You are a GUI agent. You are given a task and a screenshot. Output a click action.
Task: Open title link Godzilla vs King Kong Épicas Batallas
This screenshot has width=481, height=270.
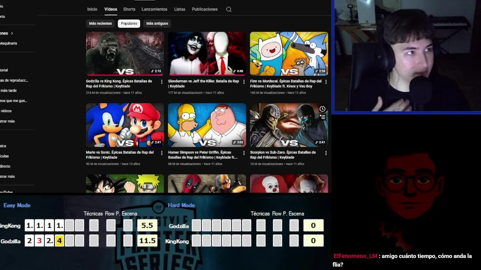click(x=119, y=84)
